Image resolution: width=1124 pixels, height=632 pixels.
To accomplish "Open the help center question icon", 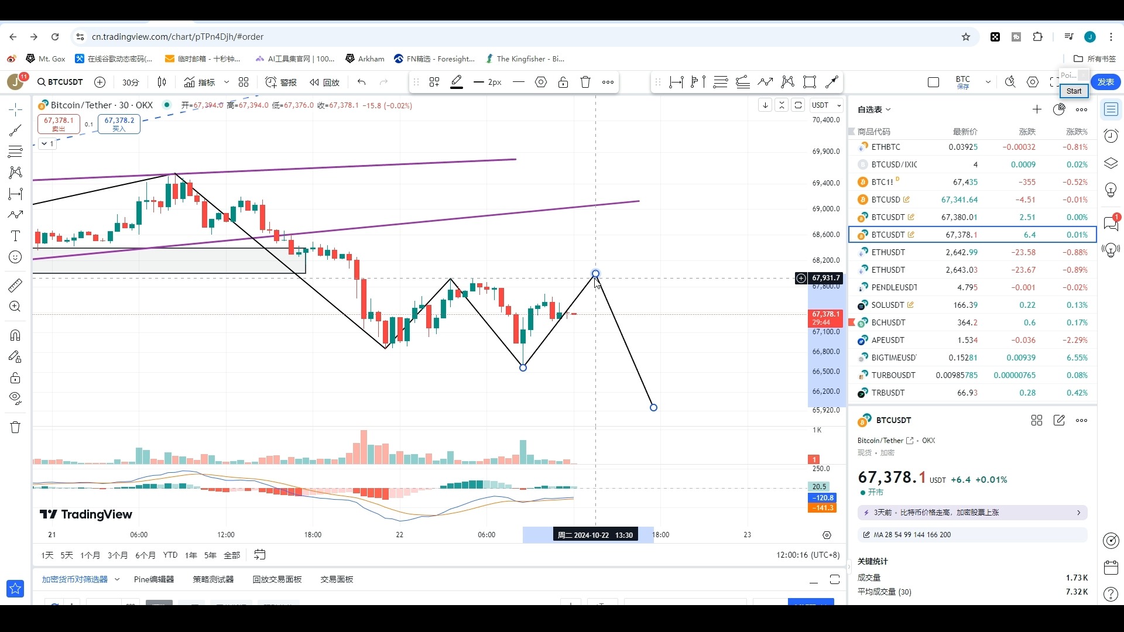I will pyautogui.click(x=1111, y=595).
